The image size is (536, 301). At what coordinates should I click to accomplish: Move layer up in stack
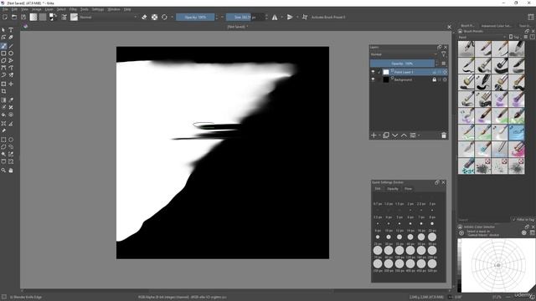(404, 135)
